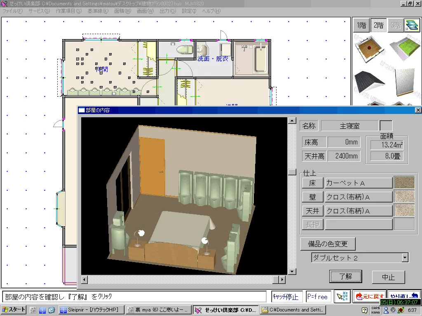
Task: Switch to the 1階 floor toggle
Action: (x=361, y=25)
